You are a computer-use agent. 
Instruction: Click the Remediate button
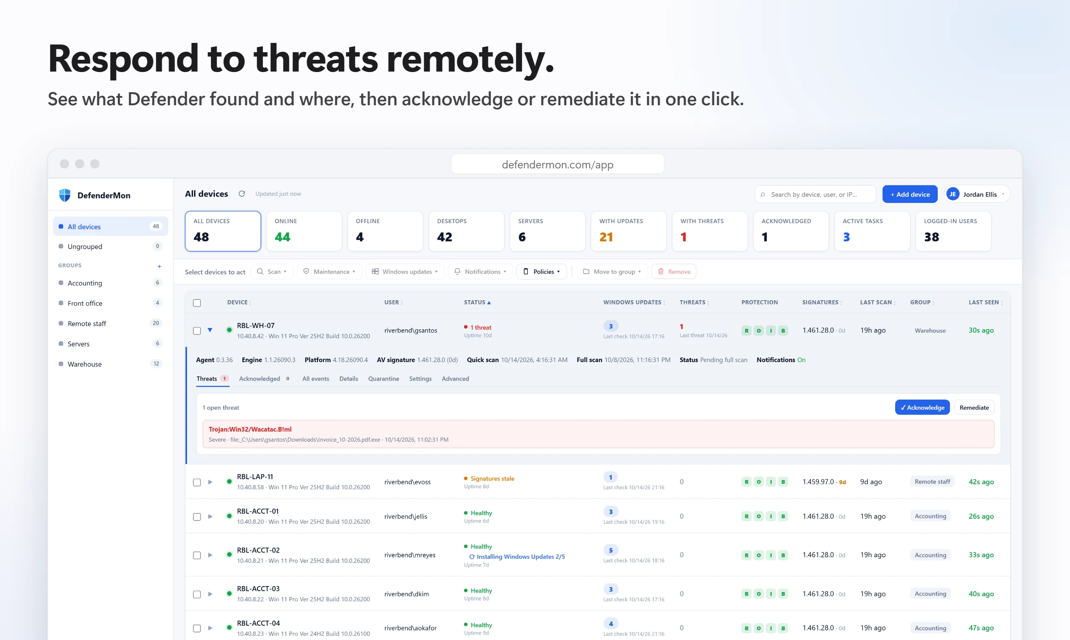974,407
